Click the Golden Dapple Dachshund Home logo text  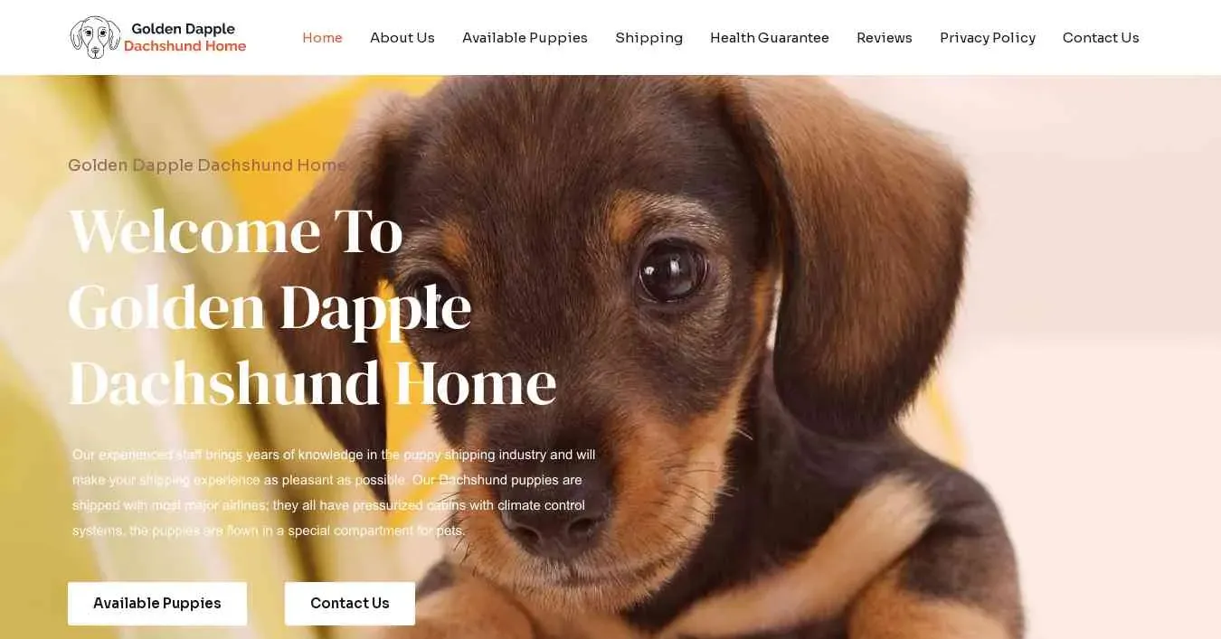tap(185, 37)
